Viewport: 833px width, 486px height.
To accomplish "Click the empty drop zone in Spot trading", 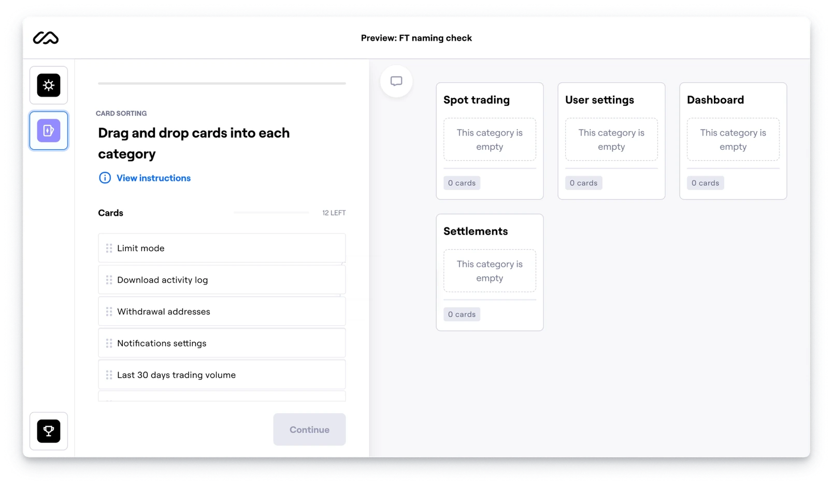I will click(490, 139).
